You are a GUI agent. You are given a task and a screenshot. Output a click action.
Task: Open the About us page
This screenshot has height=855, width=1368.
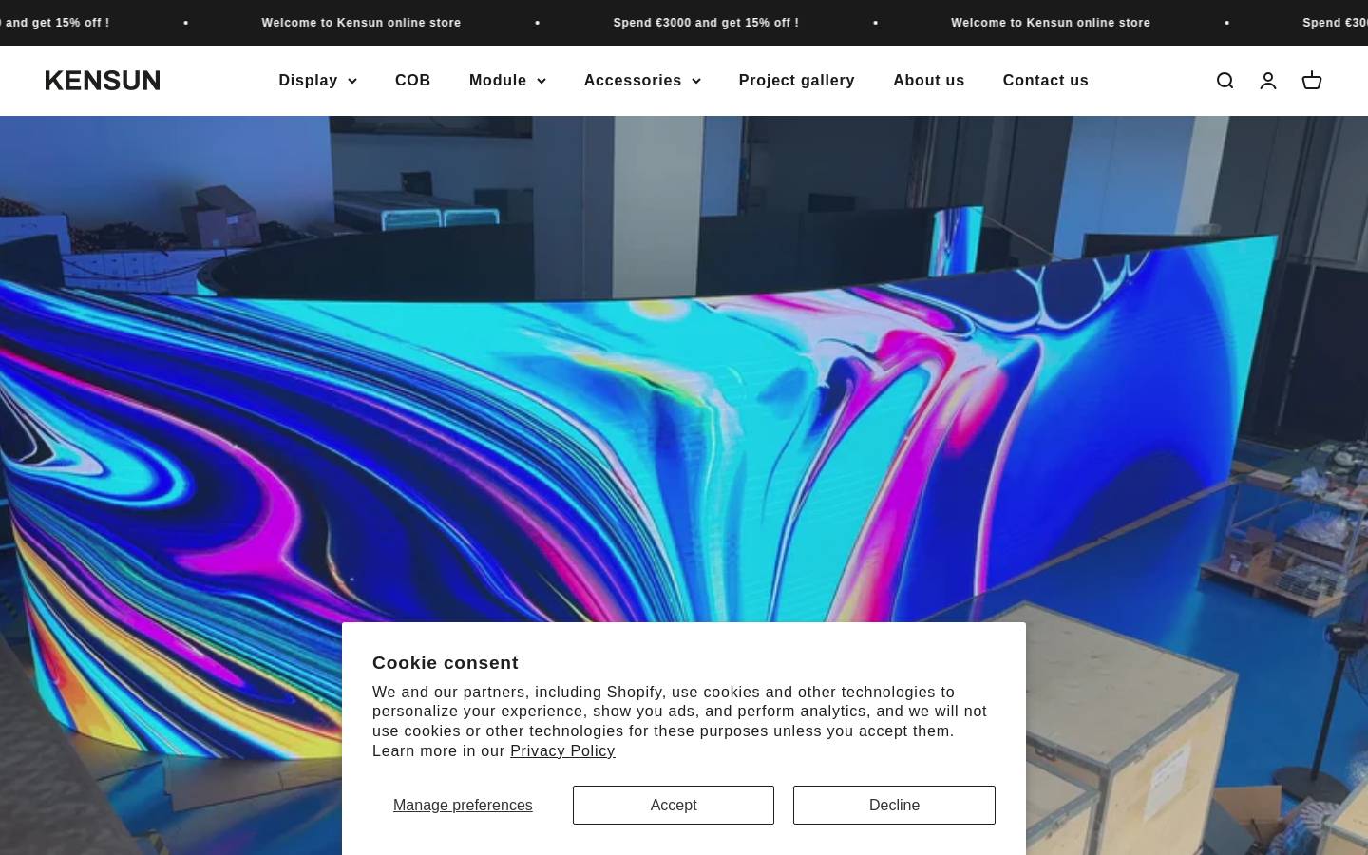click(929, 81)
